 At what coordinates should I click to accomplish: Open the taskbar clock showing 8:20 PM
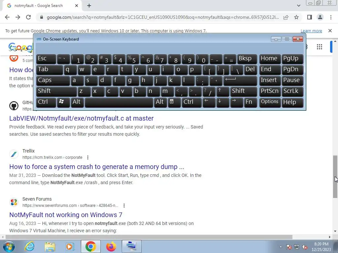coord(321,247)
